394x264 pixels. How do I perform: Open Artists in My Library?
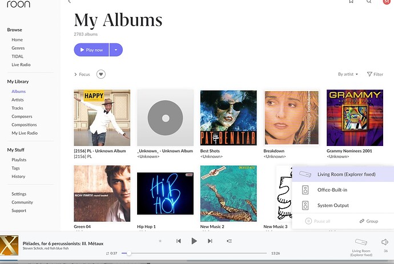(18, 100)
